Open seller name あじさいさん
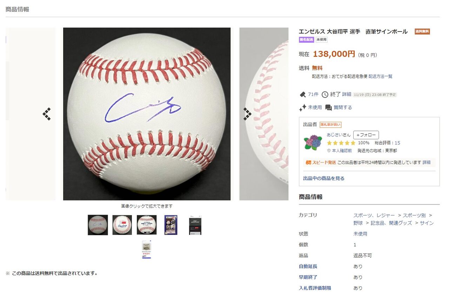 (x=339, y=135)
